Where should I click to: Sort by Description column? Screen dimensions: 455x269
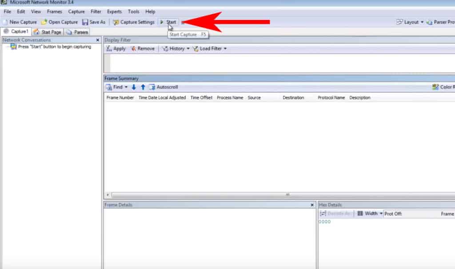(x=360, y=97)
